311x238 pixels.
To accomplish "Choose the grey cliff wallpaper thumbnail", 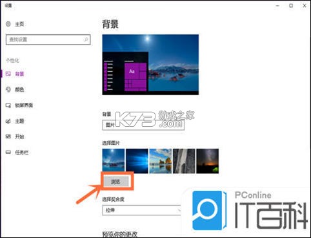I will point(184,161).
